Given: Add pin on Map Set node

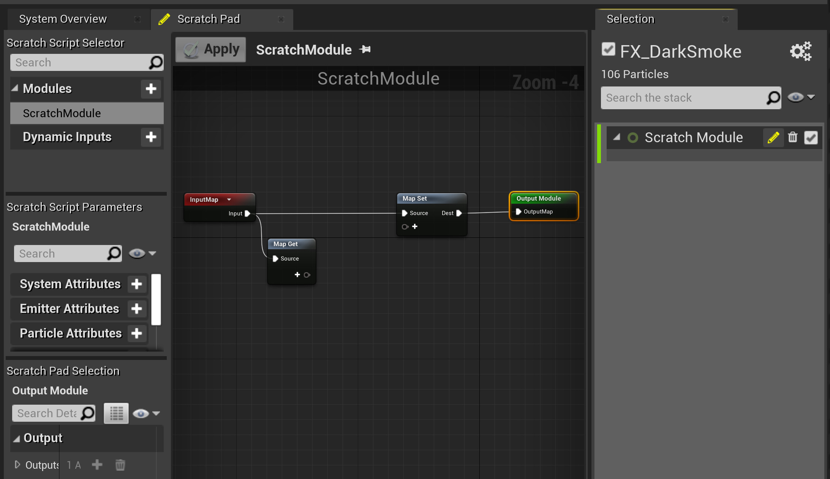Looking at the screenshot, I should coord(415,226).
